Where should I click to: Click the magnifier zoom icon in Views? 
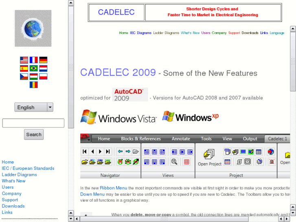[174, 162]
